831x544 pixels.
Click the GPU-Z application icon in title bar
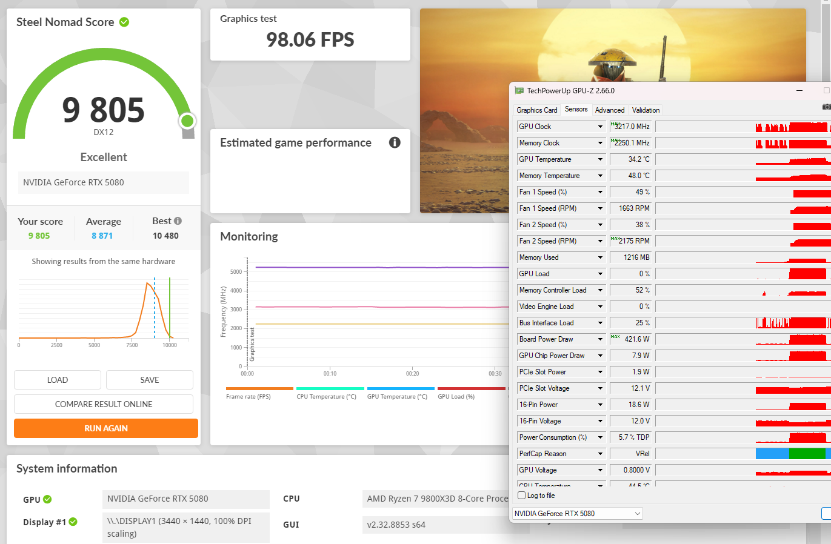[519, 91]
